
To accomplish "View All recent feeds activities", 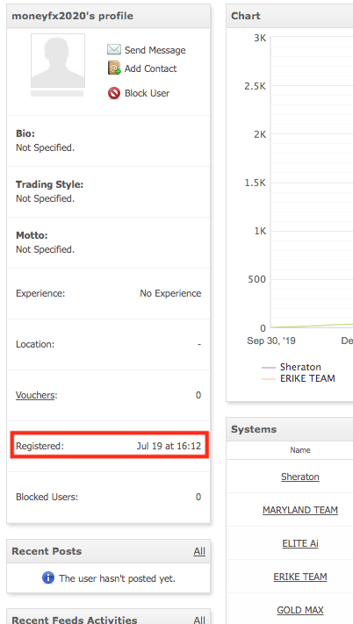I will pos(199,620).
